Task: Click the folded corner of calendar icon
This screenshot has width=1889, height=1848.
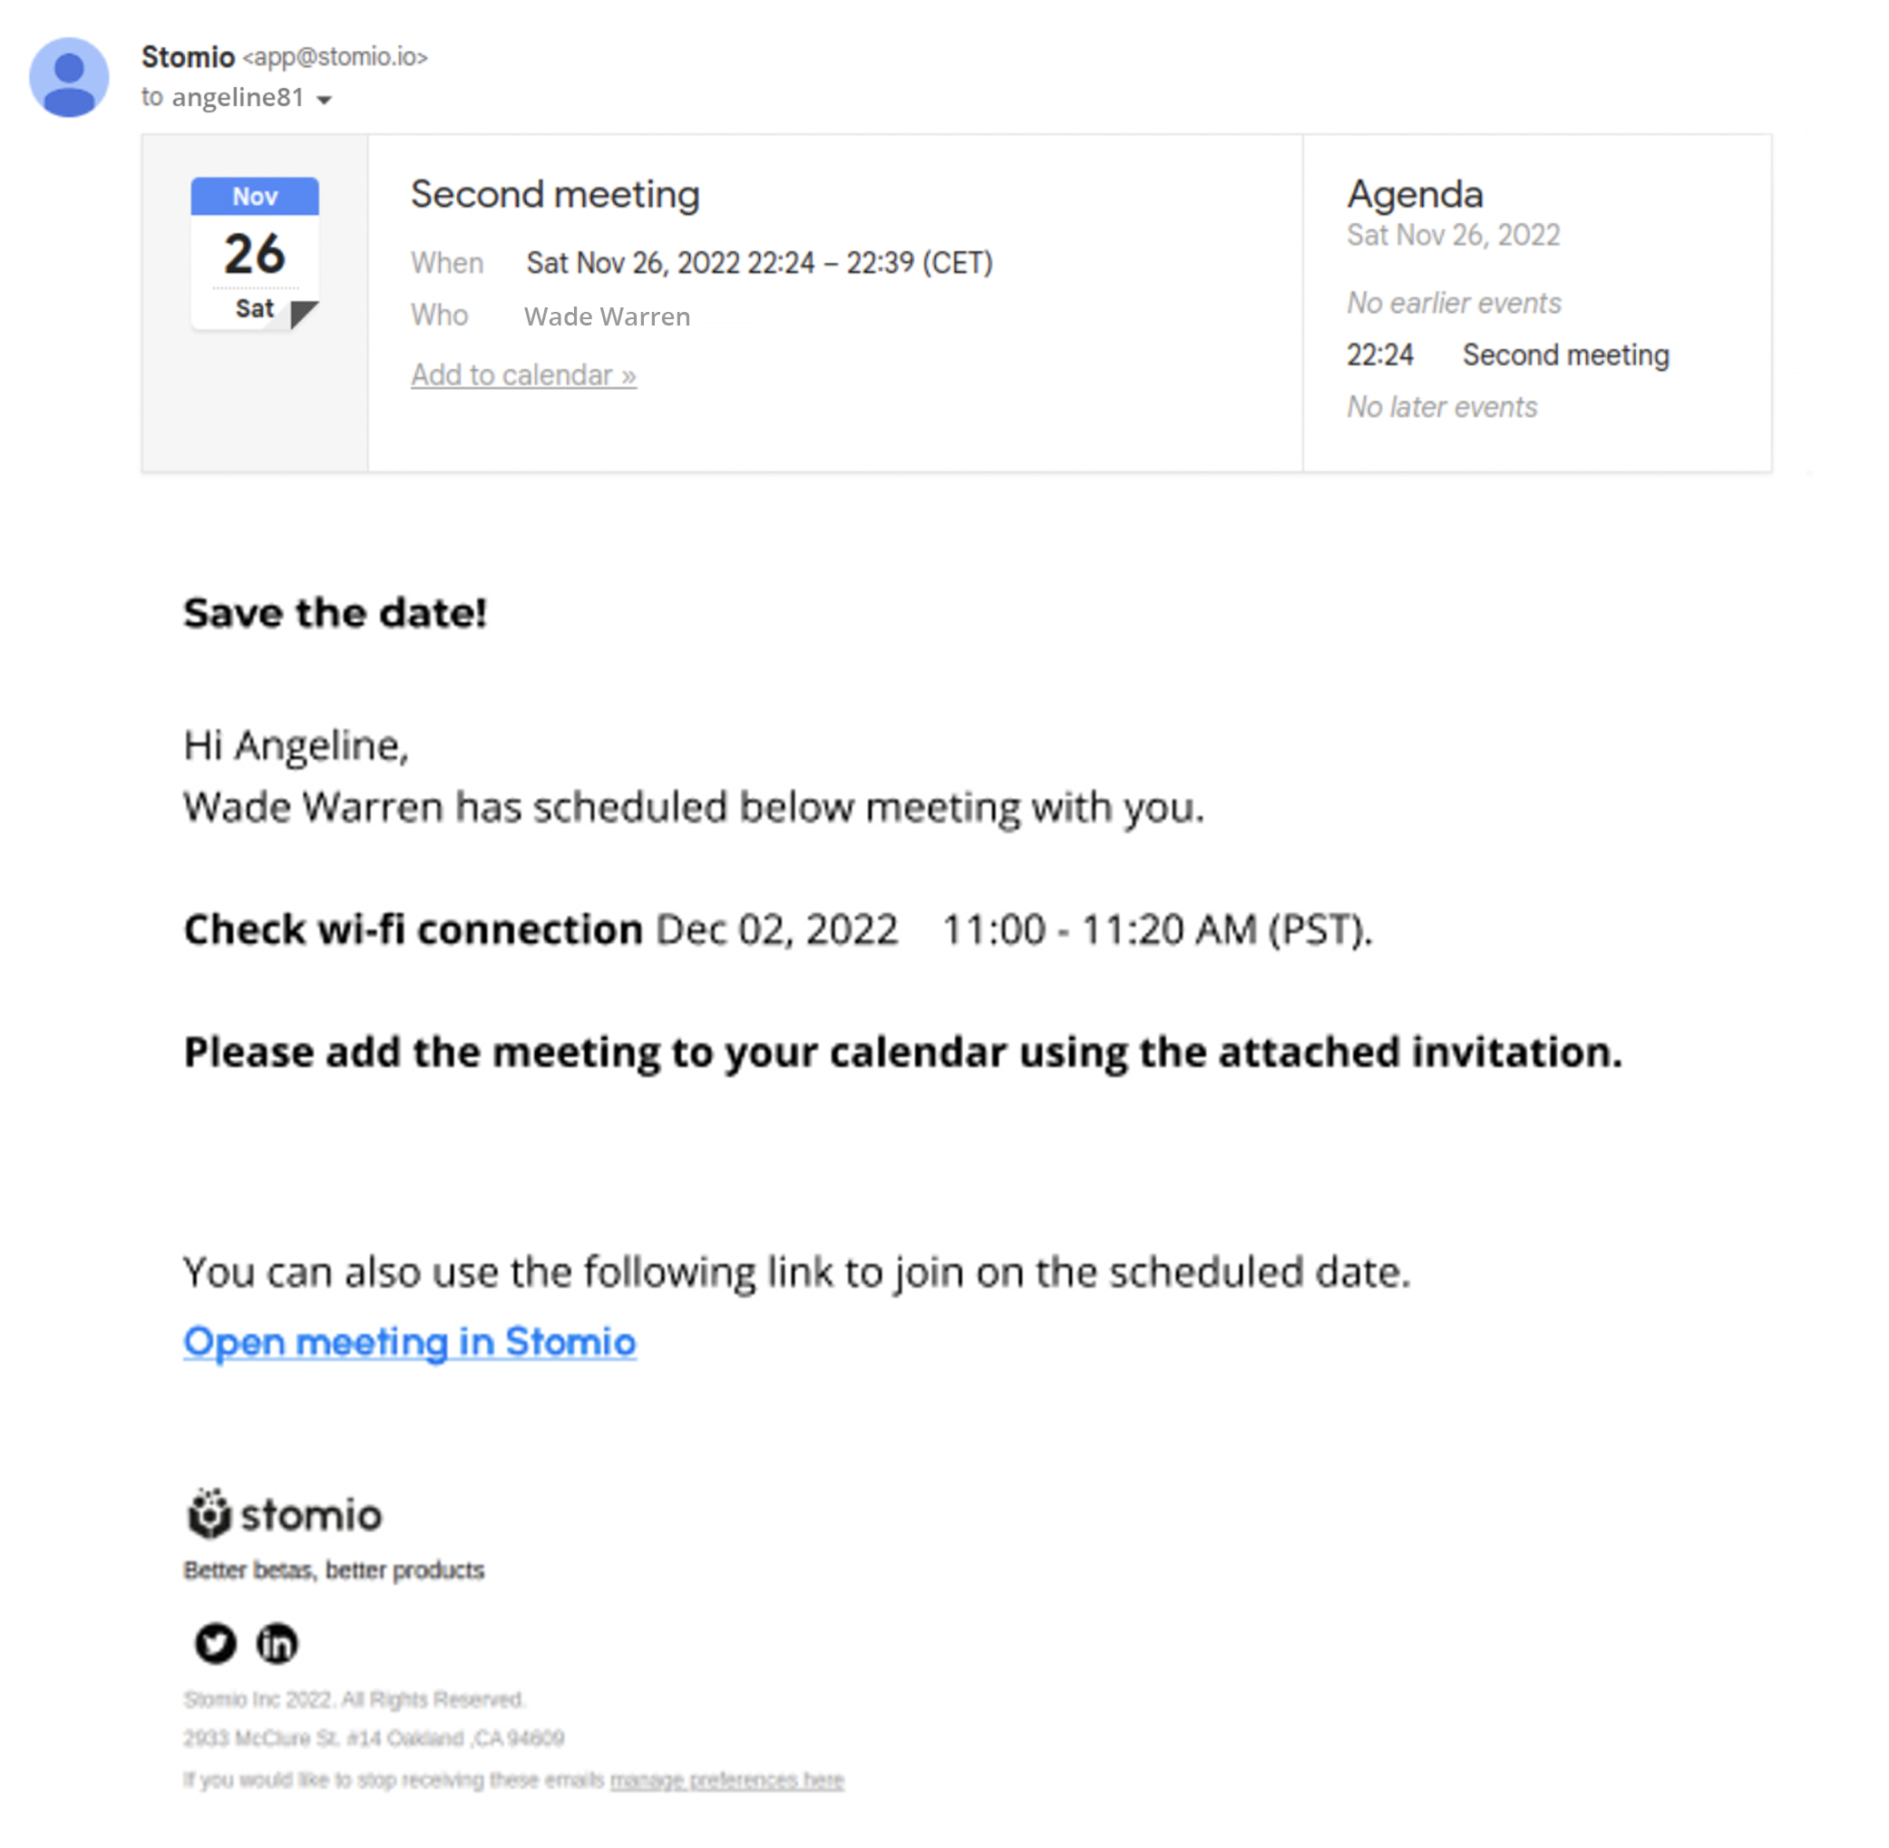Action: click(303, 314)
